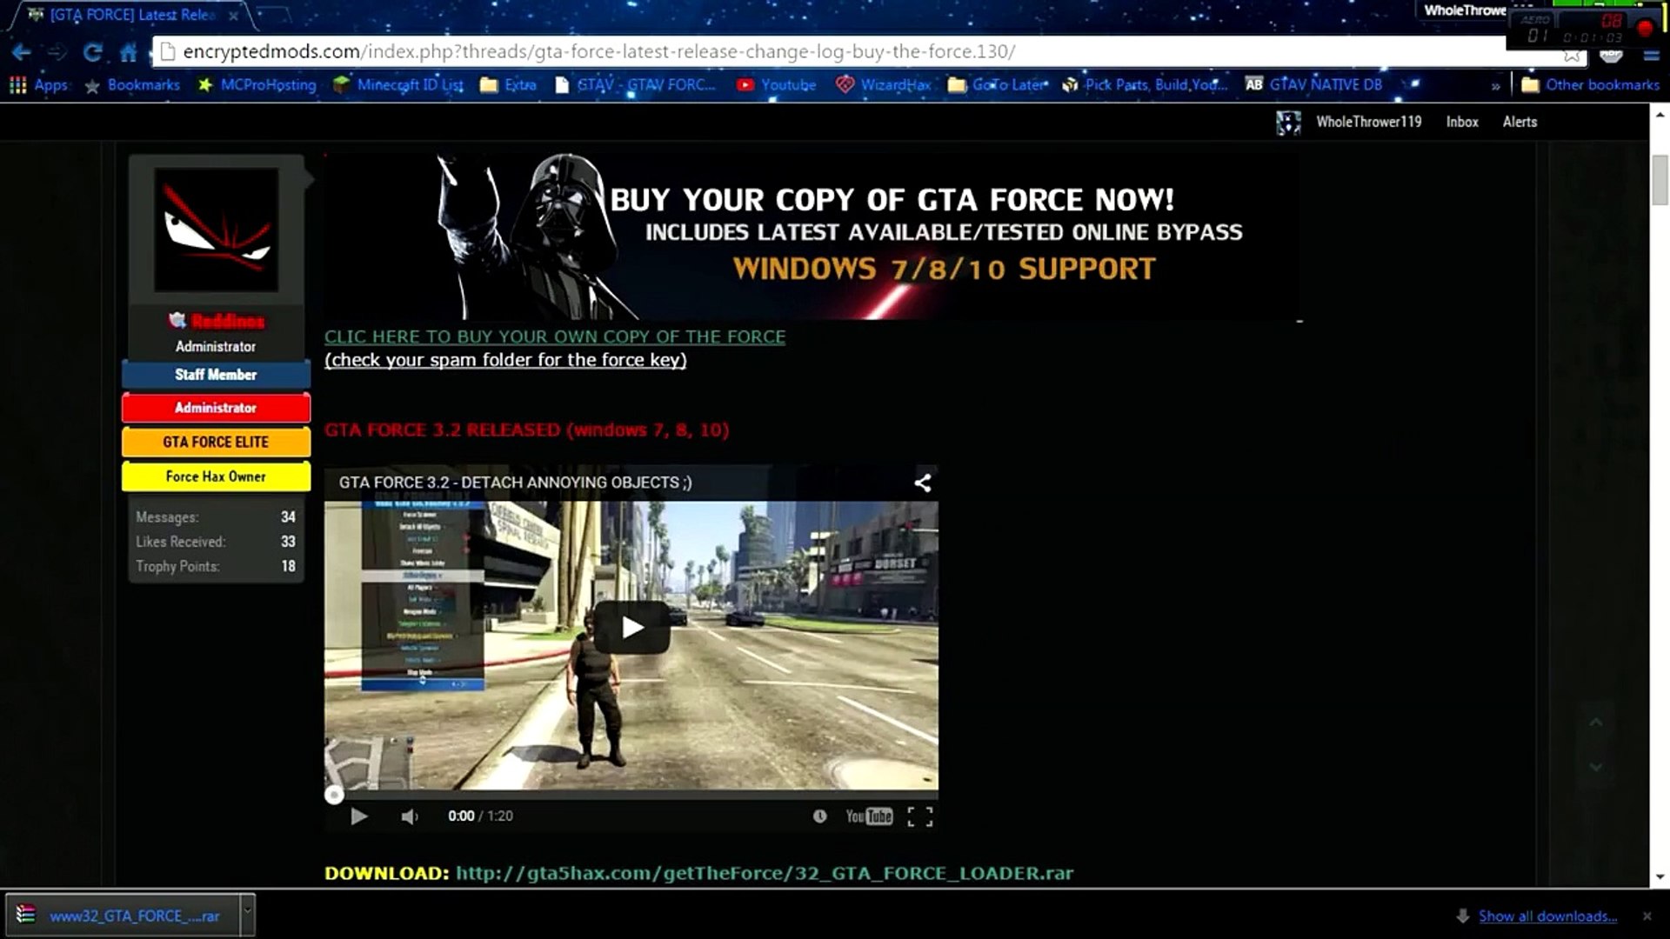The image size is (1670, 939).
Task: Click the Watch Later clock icon
Action: [x=819, y=816]
